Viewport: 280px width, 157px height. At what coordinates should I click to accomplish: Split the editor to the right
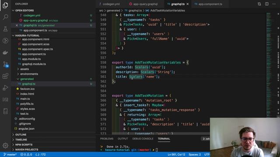pos(266,4)
